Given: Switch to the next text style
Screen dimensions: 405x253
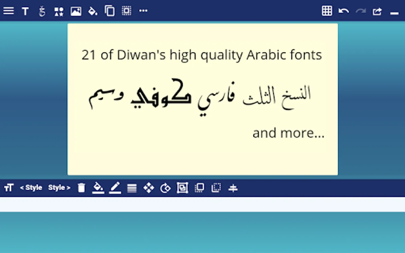Looking at the screenshot, I should (59, 188).
